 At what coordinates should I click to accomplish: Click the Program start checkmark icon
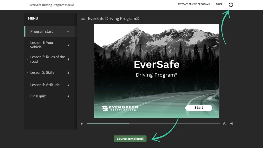coord(68,31)
